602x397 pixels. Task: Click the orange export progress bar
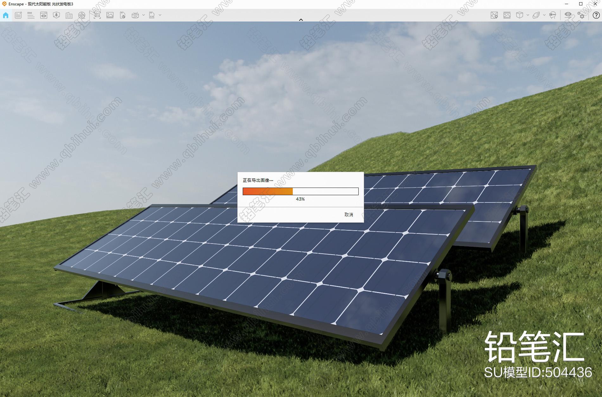click(300, 191)
